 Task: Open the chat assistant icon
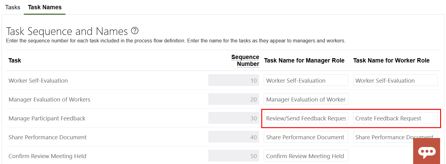coord(426,151)
